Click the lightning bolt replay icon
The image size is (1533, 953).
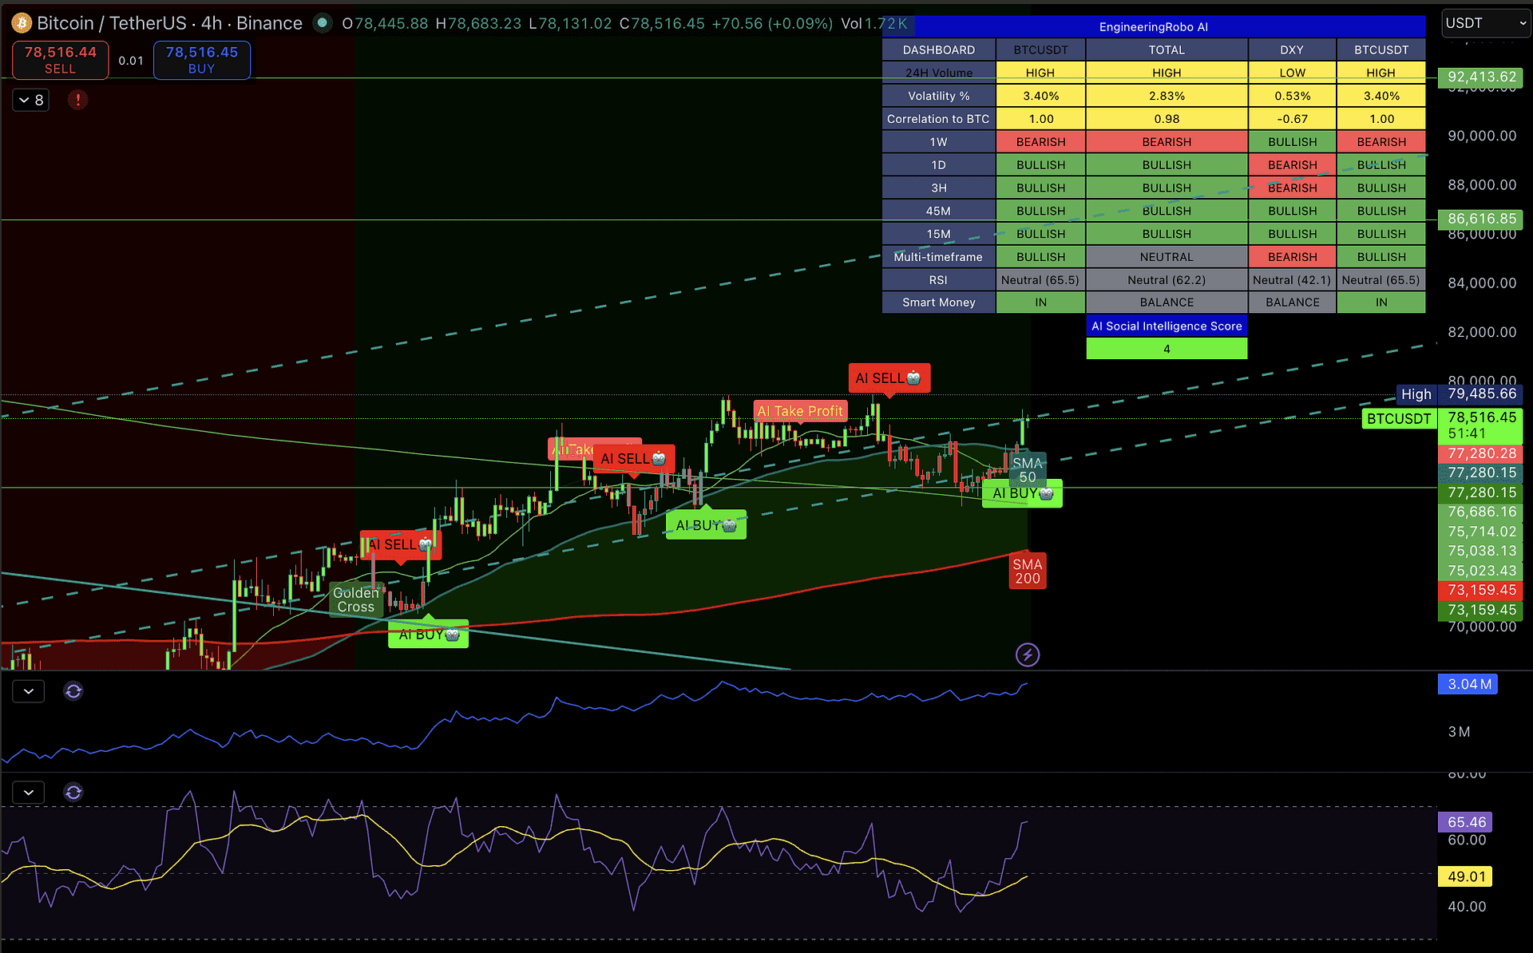(1028, 655)
